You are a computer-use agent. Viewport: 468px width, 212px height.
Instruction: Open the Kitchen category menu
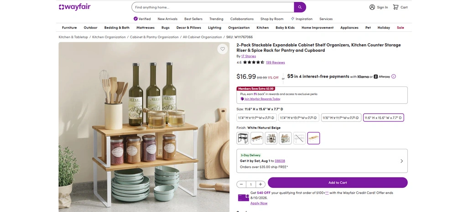click(263, 28)
